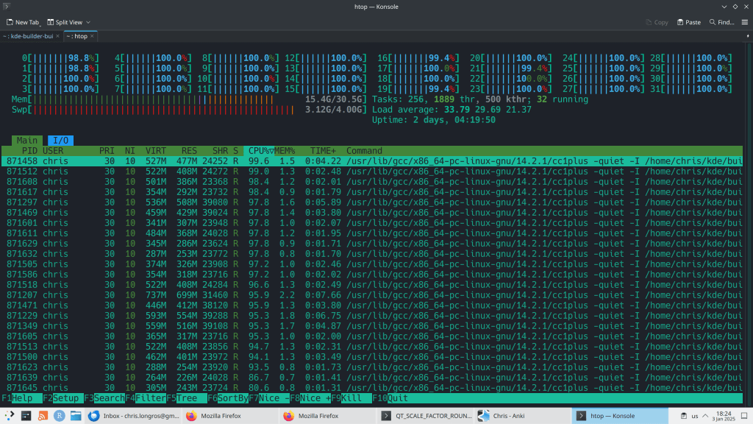This screenshot has width=753, height=424.
Task: Close the htop tab
Action: point(93,36)
